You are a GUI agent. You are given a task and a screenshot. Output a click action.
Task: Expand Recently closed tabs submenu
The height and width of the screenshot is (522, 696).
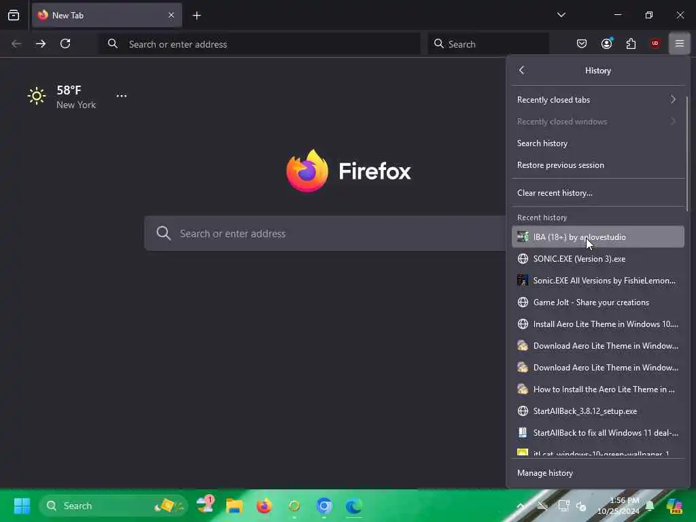tap(597, 99)
